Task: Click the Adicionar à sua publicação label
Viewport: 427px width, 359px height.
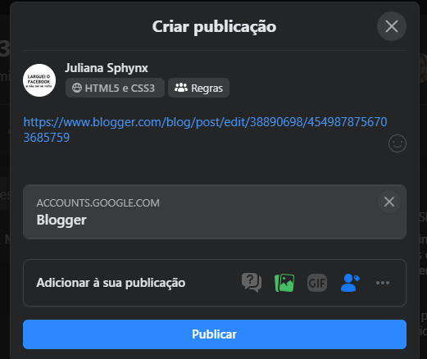Action: [111, 283]
